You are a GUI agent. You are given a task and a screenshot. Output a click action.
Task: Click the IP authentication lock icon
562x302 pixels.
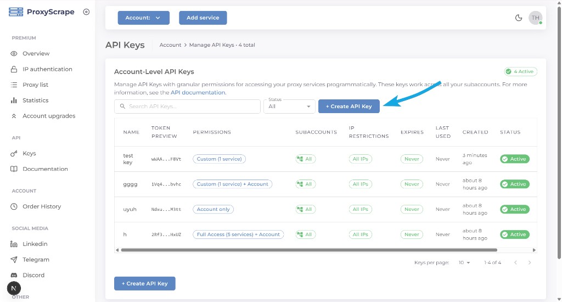[14, 69]
